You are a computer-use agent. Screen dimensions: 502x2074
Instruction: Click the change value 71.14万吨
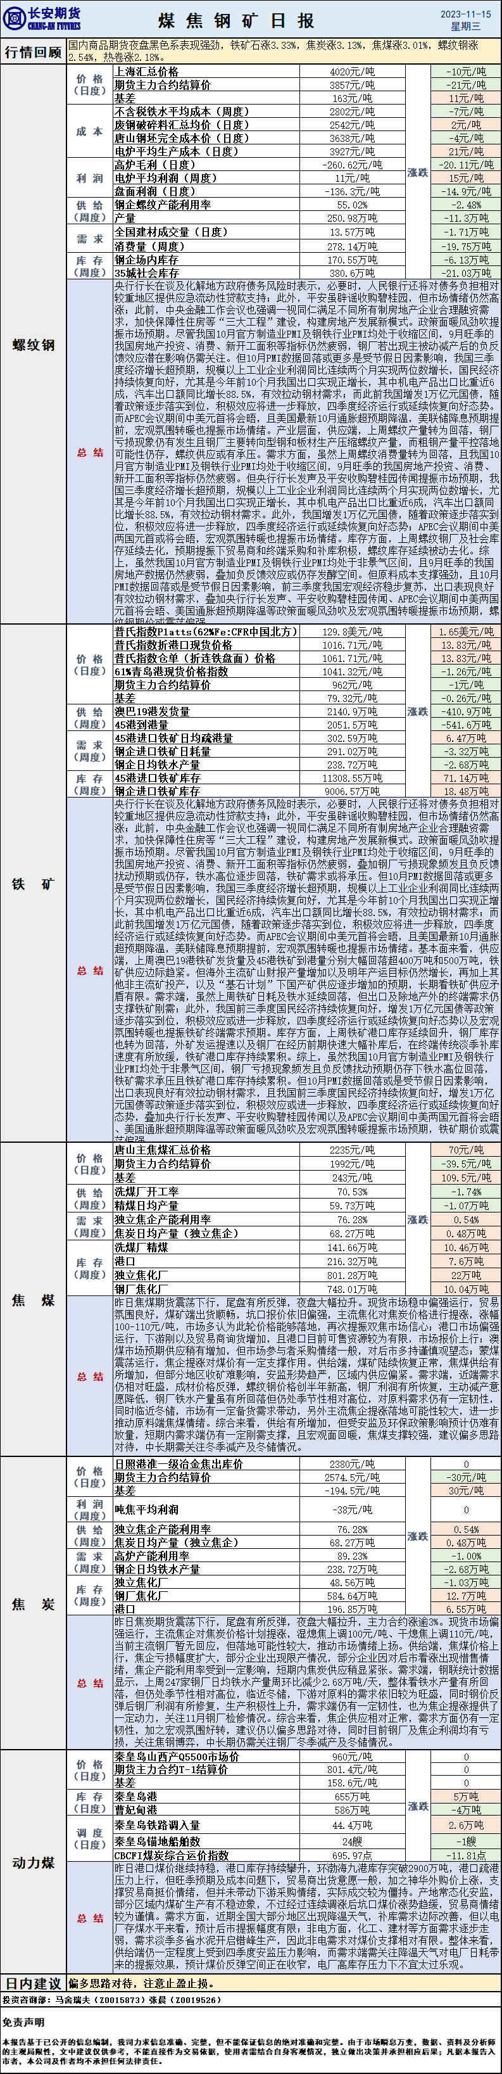467,778
